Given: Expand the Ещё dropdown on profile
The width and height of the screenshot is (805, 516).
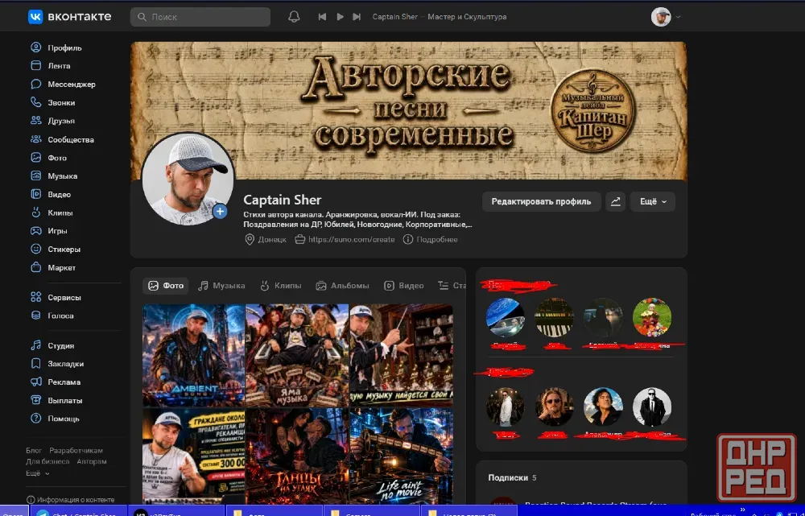Looking at the screenshot, I should pyautogui.click(x=653, y=201).
